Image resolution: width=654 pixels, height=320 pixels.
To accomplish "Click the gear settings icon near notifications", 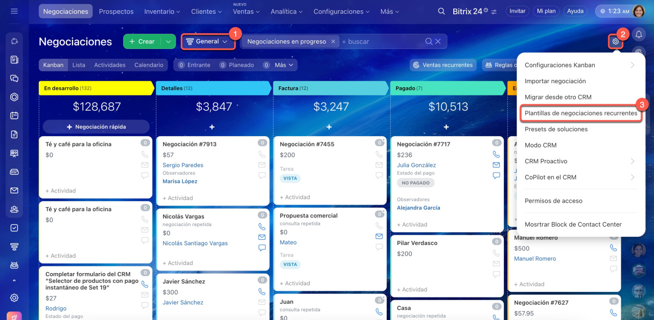I will tap(616, 41).
